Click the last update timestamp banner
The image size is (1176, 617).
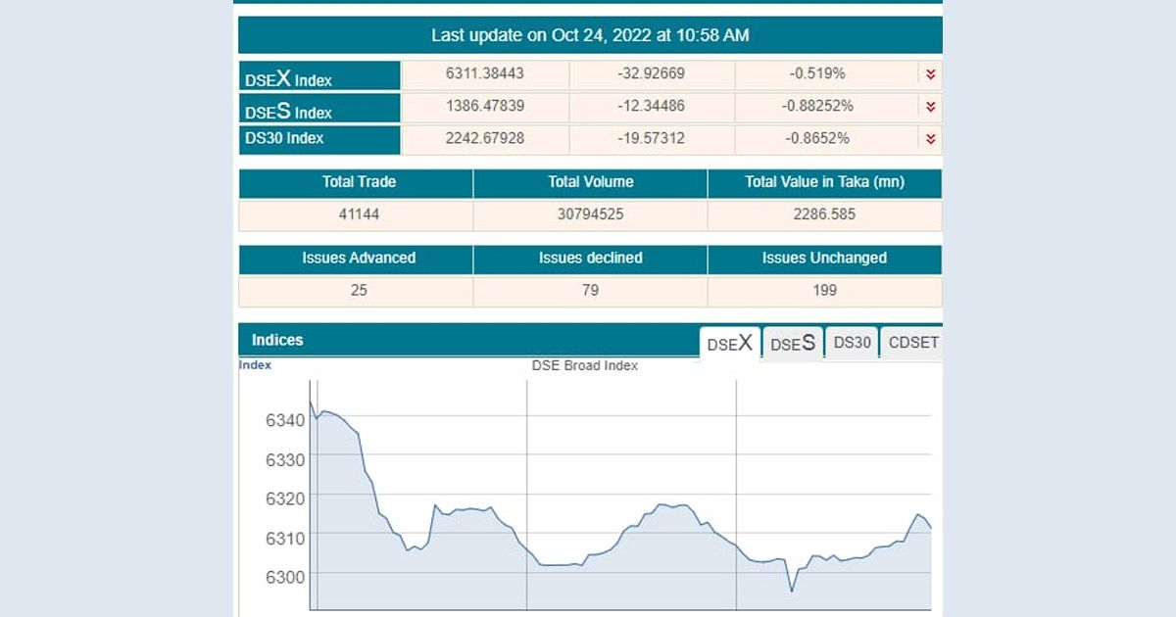pos(590,35)
